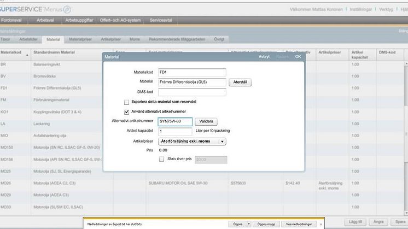Select the Material tab
The height and width of the screenshot is (229, 408).
point(53,39)
